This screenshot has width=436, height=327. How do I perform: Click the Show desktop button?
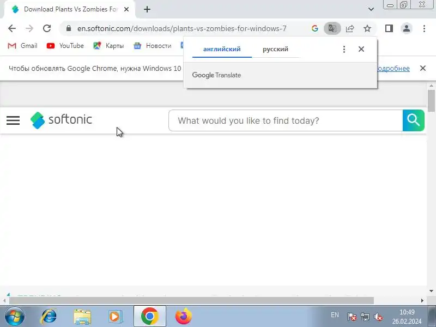[x=433, y=317]
